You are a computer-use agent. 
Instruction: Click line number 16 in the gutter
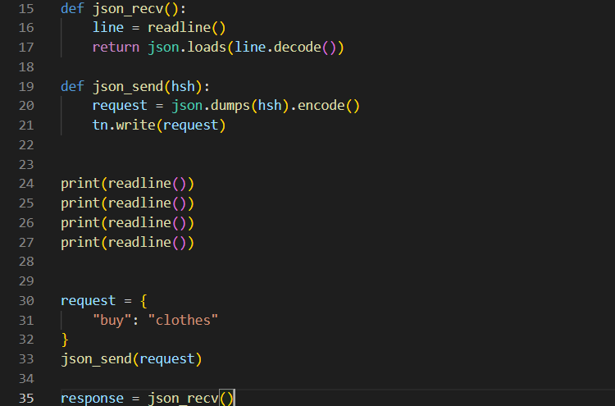coord(26,28)
